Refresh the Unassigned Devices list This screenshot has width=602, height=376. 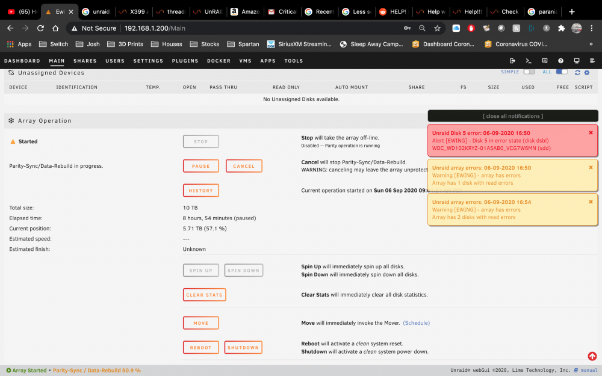click(x=577, y=73)
